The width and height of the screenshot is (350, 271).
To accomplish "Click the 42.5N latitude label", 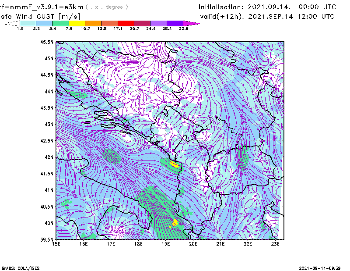I will coord(47,141).
